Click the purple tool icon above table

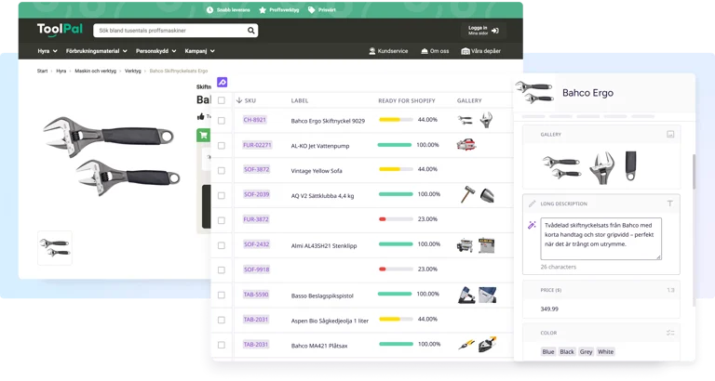[x=223, y=83]
